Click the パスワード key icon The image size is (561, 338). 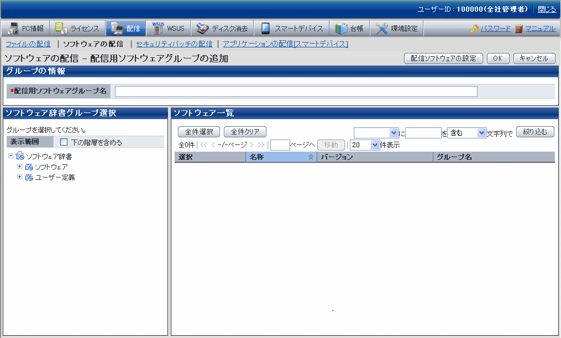474,29
